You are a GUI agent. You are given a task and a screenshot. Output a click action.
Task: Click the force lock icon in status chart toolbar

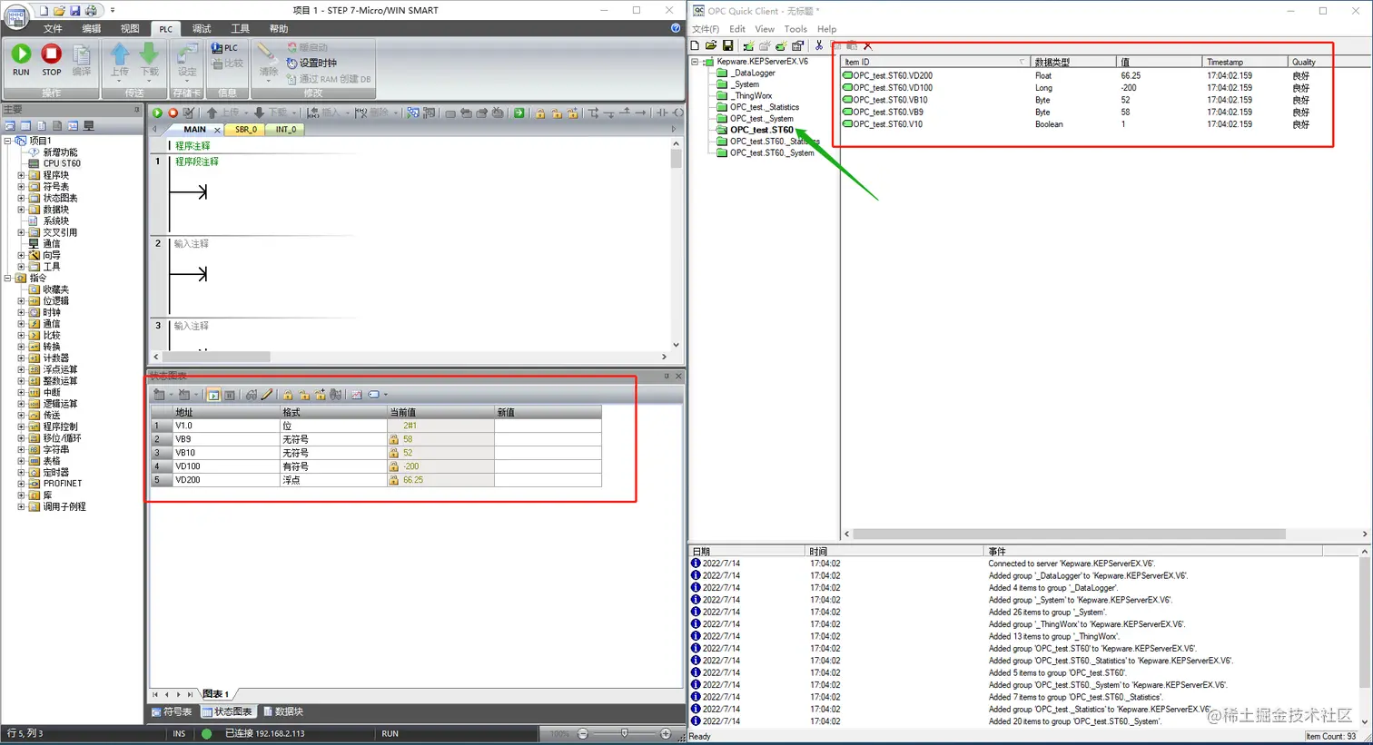288,395
